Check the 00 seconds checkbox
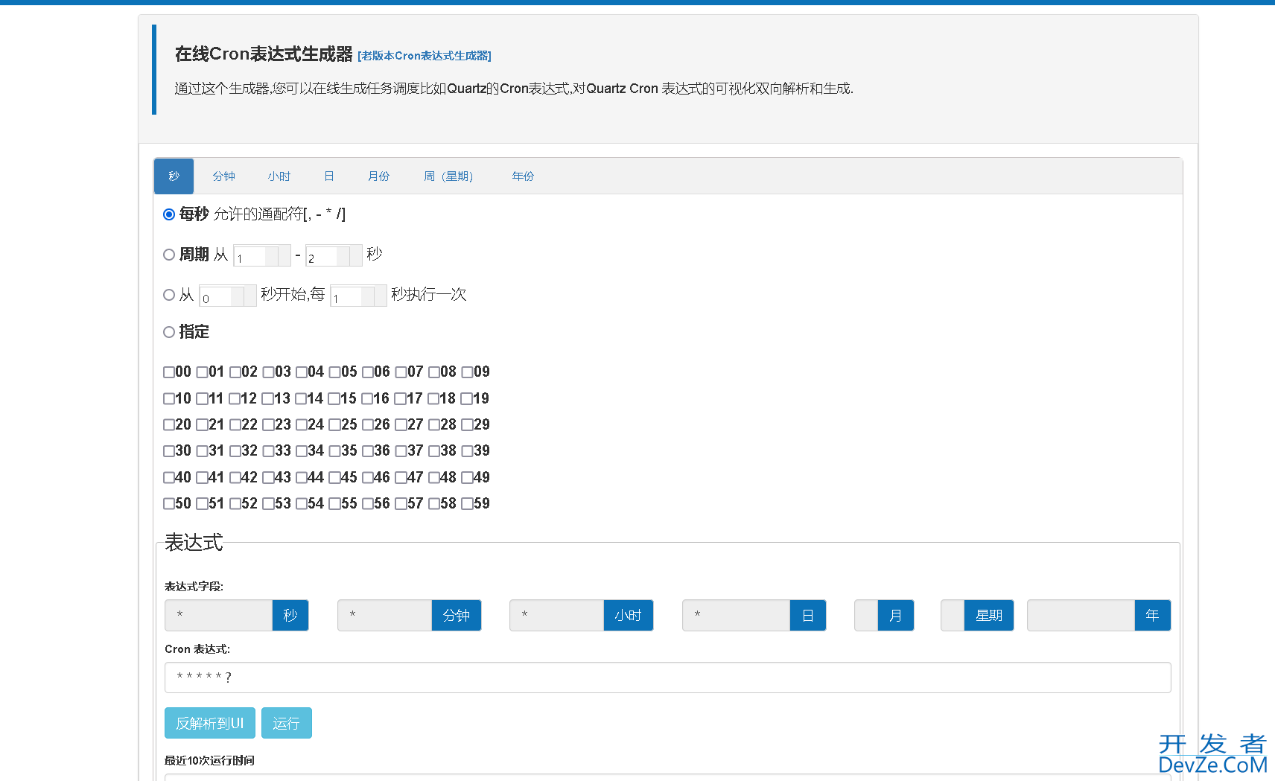This screenshot has width=1275, height=781. click(169, 372)
